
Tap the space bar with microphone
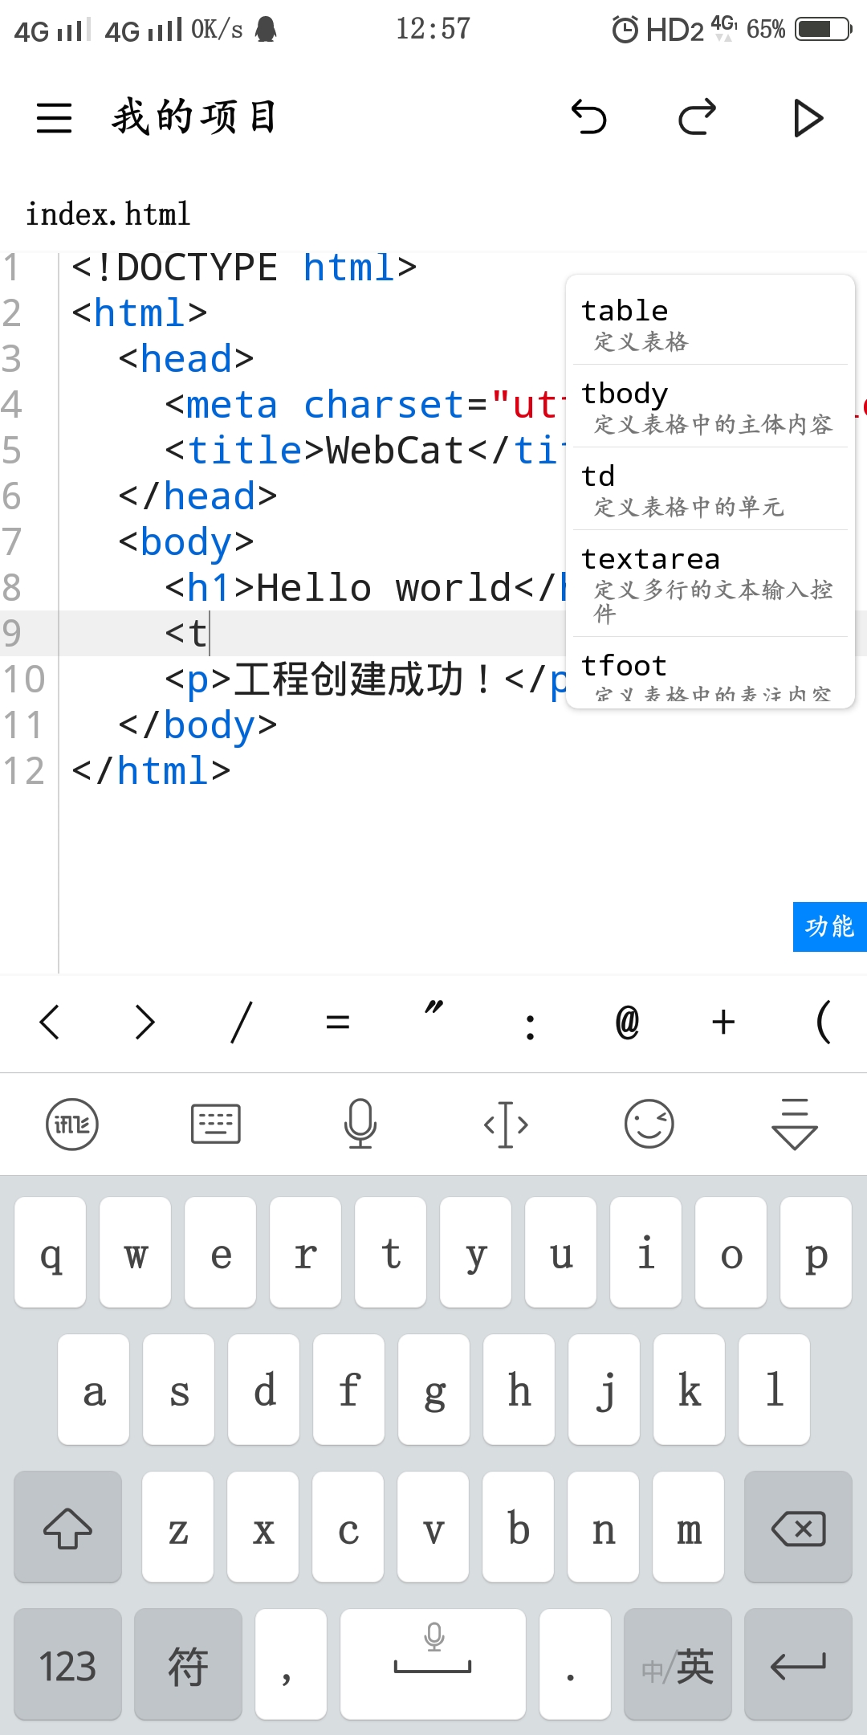(433, 1664)
